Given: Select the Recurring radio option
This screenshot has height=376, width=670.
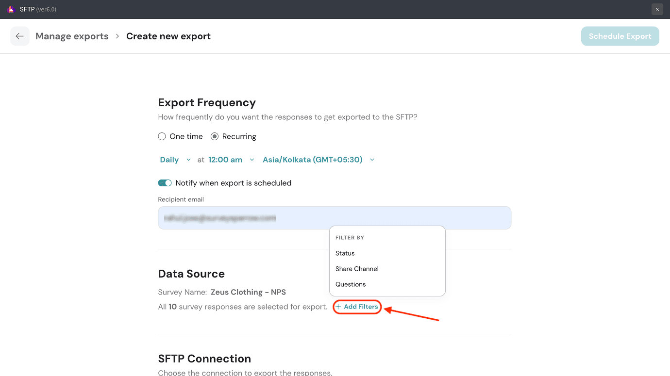Looking at the screenshot, I should pos(215,137).
